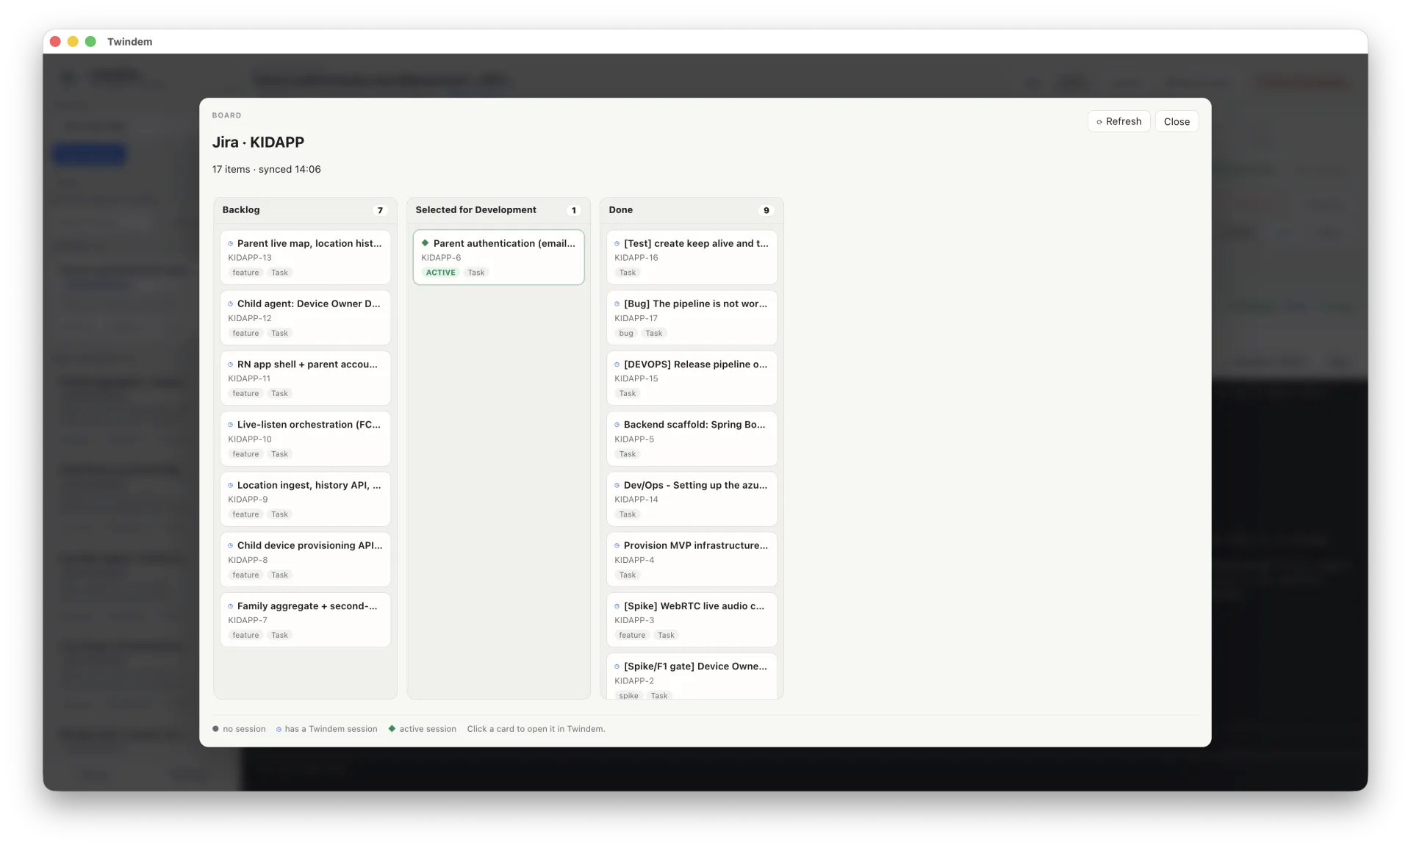Click the session icon on [Bug] The pipeline card
This screenshot has width=1411, height=848.
pyautogui.click(x=617, y=303)
